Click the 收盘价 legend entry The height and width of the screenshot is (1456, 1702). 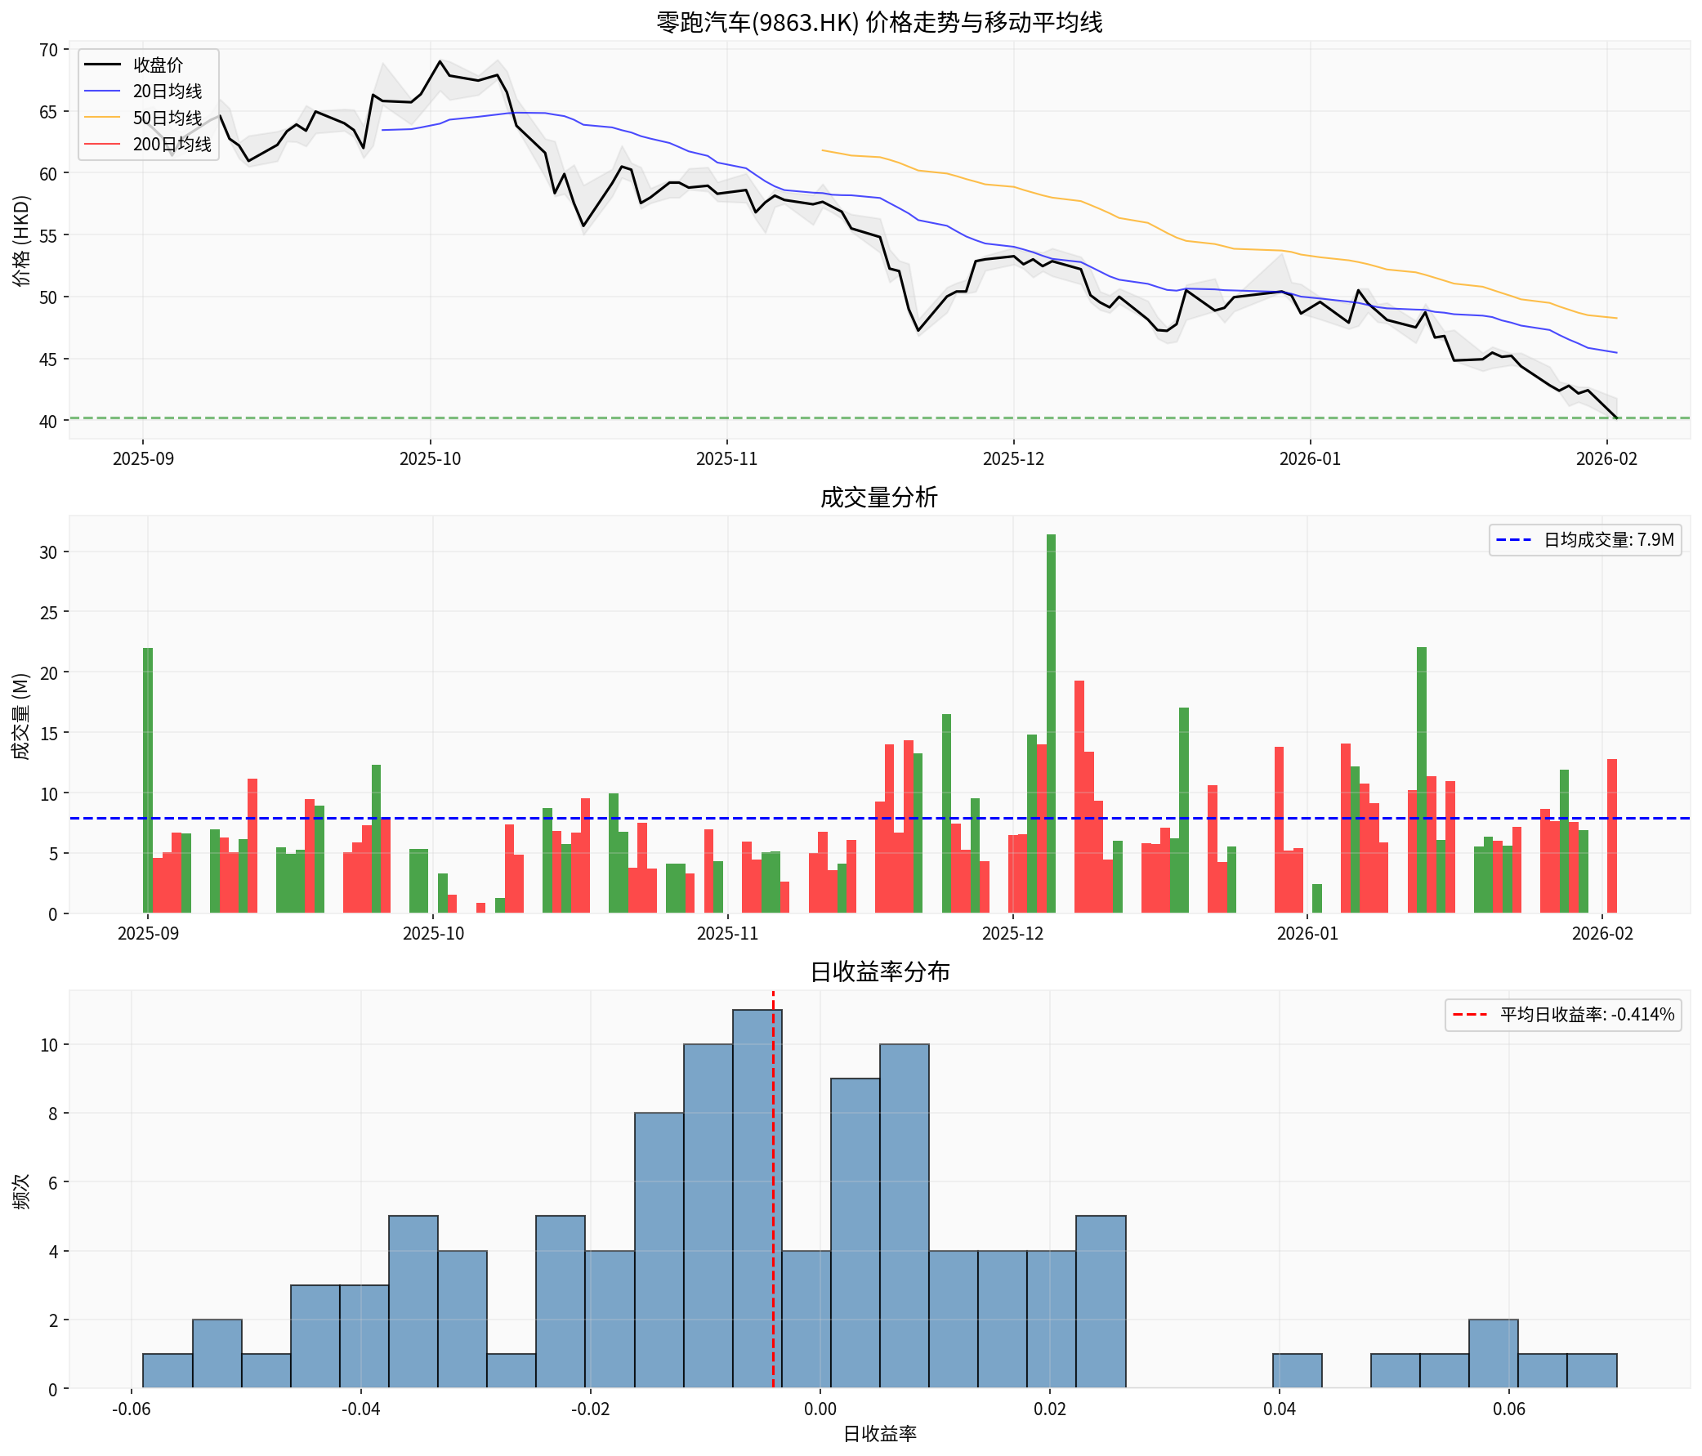(x=158, y=65)
